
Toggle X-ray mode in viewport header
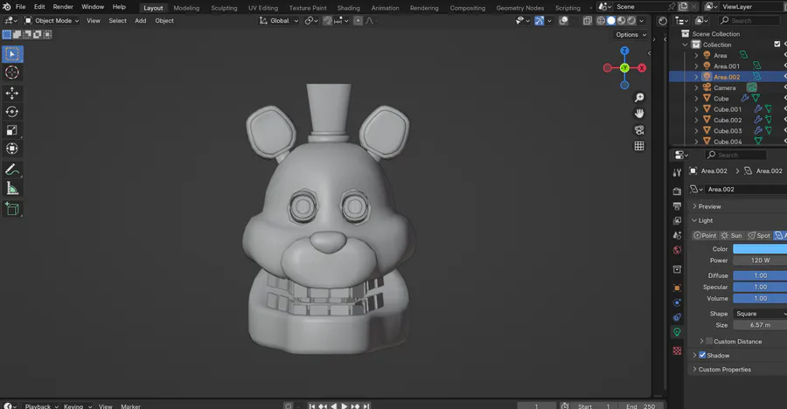(x=588, y=21)
